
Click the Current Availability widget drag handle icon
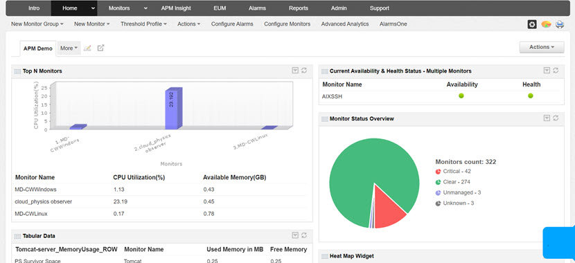tap(324, 71)
